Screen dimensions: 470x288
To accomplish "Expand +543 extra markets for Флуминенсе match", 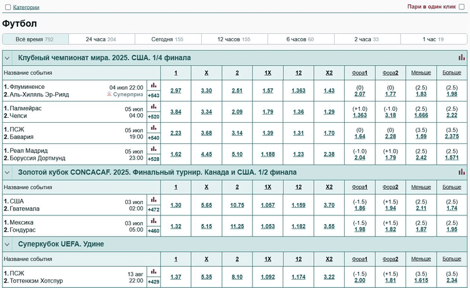I will pyautogui.click(x=154, y=96).
